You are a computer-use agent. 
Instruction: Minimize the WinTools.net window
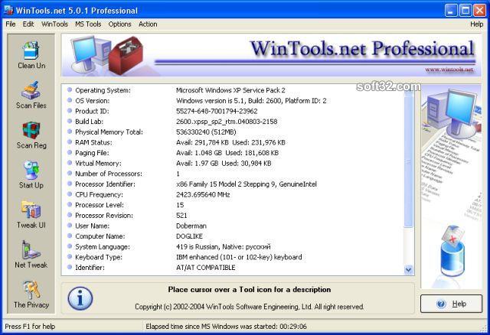[x=451, y=10]
